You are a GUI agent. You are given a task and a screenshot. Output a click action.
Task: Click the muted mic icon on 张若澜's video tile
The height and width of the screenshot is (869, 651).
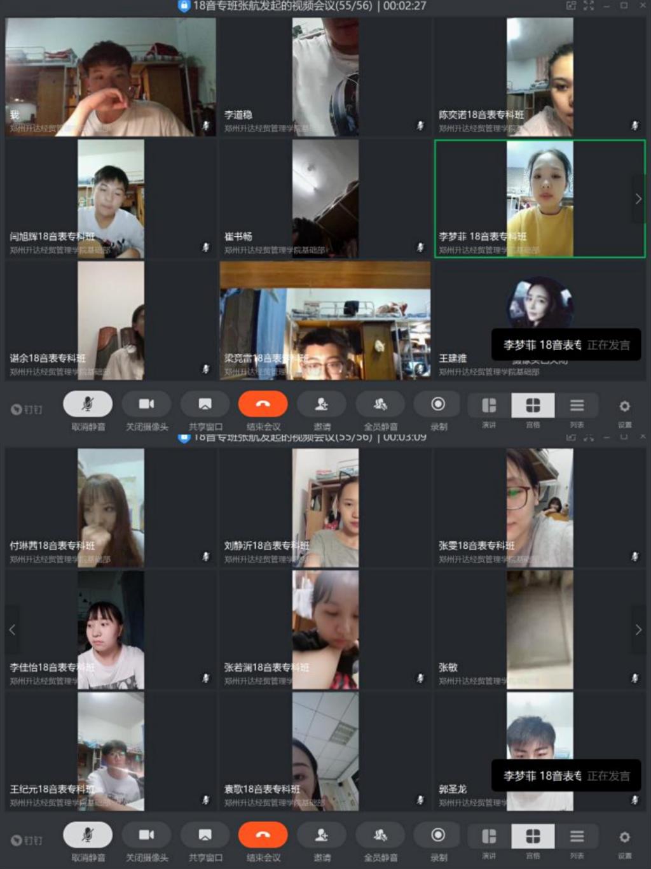tap(420, 678)
